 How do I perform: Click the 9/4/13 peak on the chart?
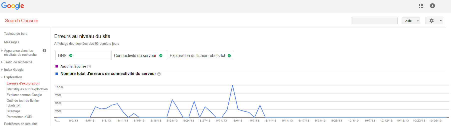[233, 85]
